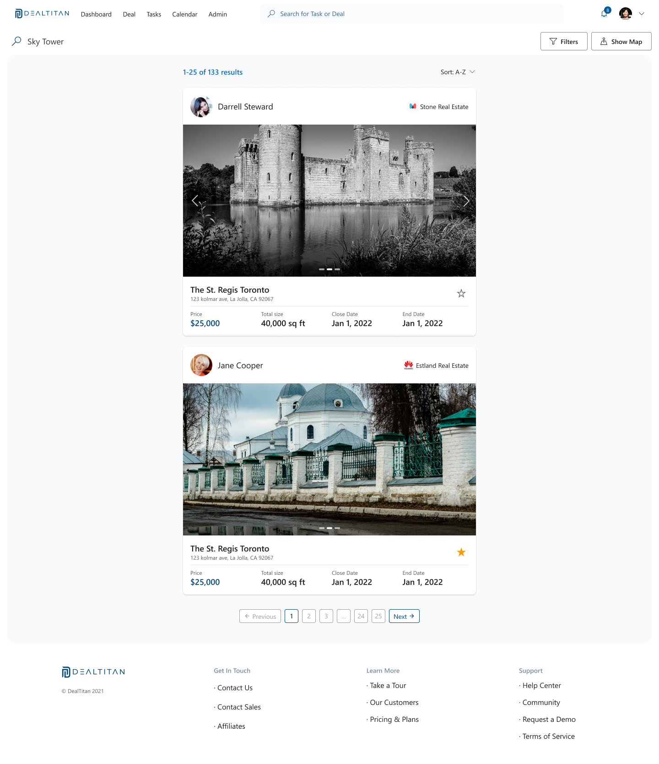The width and height of the screenshot is (659, 764).
Task: Click the magnifier in the top search bar
Action: tap(271, 14)
